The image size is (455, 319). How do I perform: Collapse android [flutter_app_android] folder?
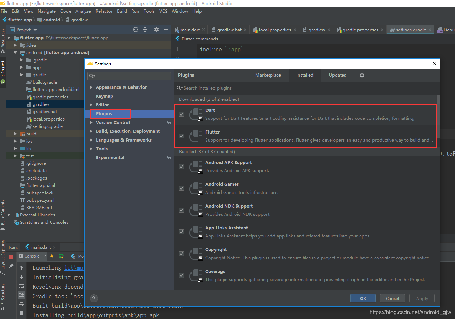click(x=15, y=53)
